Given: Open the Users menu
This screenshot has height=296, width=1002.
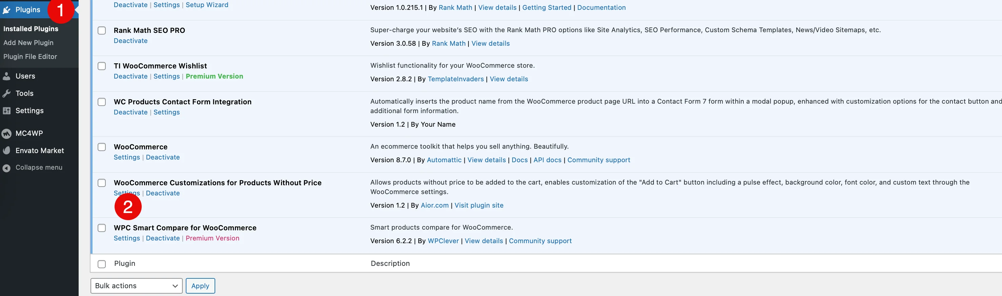Looking at the screenshot, I should (25, 76).
